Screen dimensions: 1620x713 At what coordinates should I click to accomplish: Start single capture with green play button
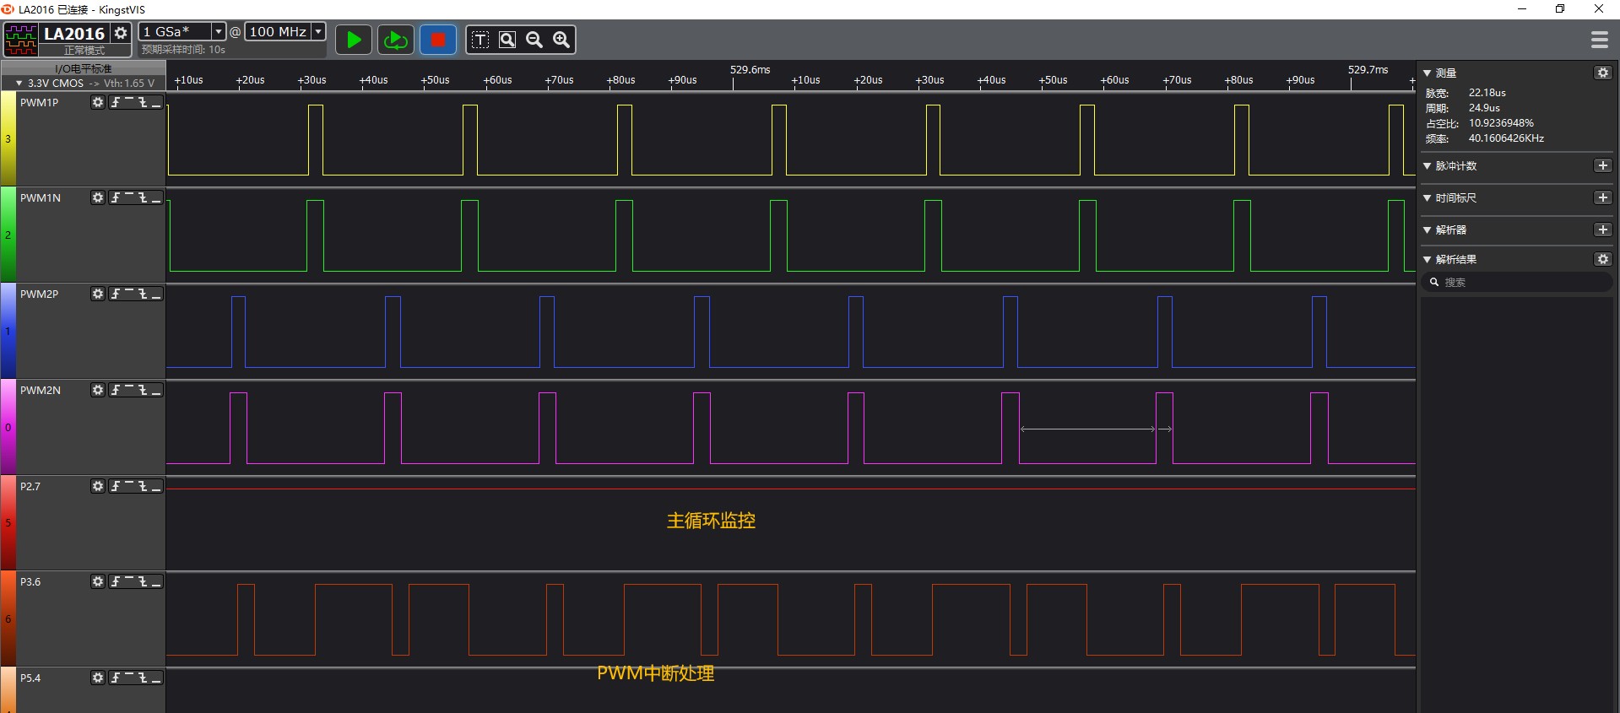[354, 40]
